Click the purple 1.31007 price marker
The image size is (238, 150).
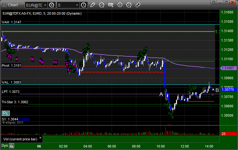[228, 68]
